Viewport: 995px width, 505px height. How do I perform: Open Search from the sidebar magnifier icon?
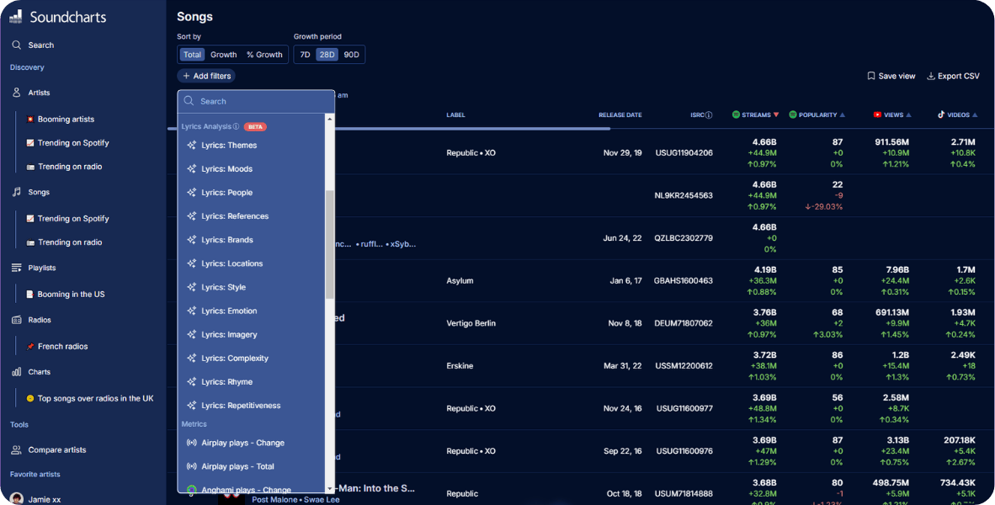[16, 45]
